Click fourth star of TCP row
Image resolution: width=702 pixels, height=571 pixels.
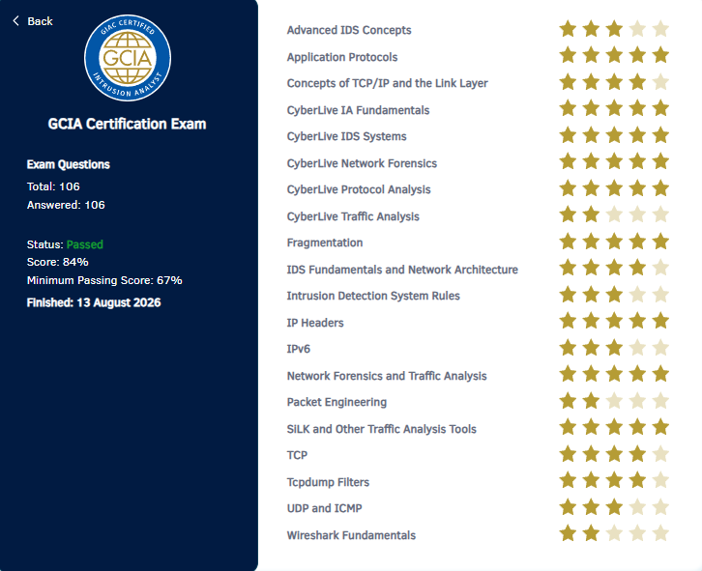point(637,454)
